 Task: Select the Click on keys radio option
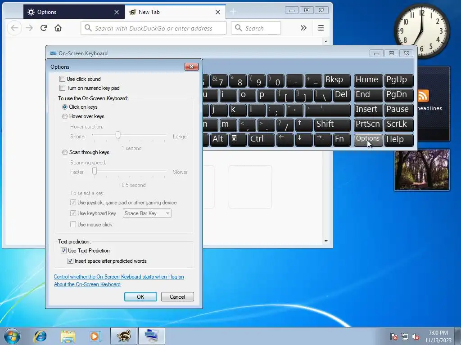click(65, 107)
